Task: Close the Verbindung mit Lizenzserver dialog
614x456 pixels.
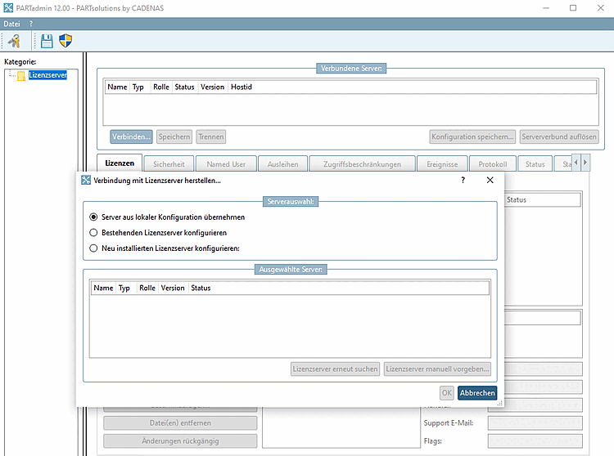Action: (x=490, y=180)
